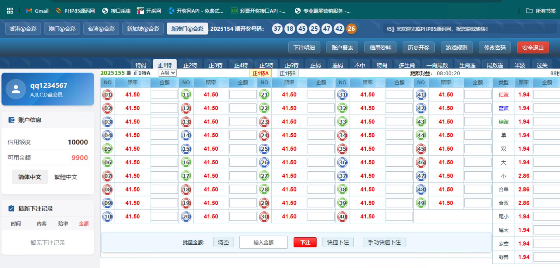
Task: Select the 香港⑥合彩 lottery tab
Action: (x=23, y=29)
